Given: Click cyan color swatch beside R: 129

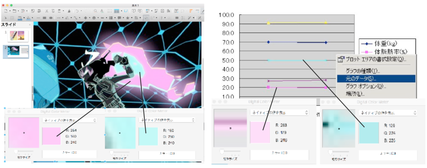Looking at the screenshot, I should 368,133.
